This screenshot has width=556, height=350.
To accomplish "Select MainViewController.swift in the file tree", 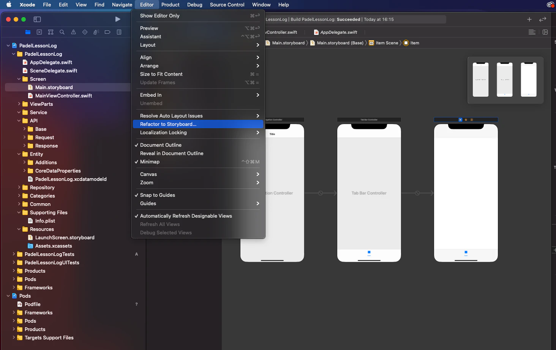I will 63,96.
